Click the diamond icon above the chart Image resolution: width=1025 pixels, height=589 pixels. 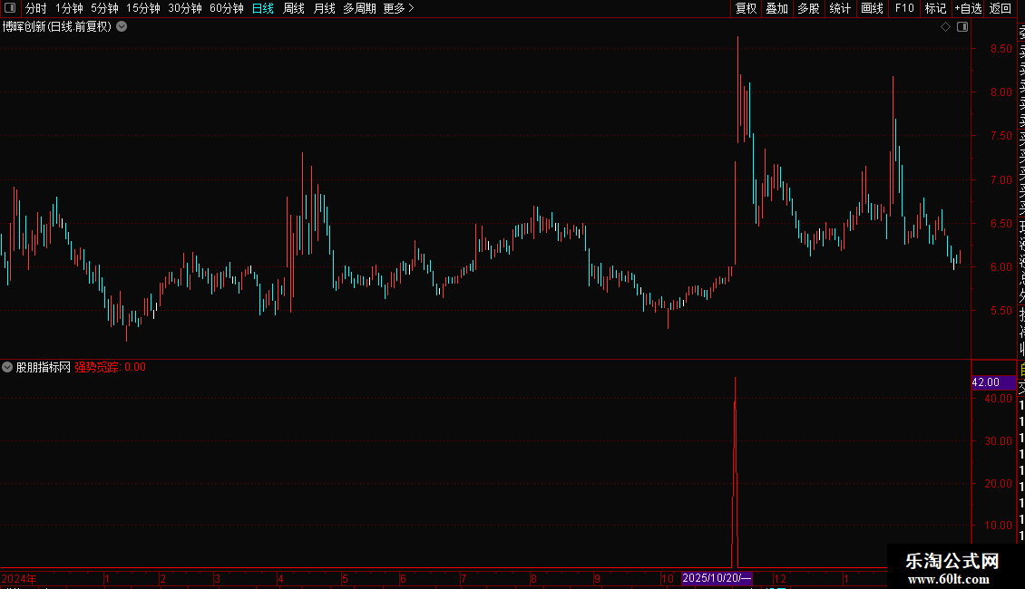[x=945, y=27]
